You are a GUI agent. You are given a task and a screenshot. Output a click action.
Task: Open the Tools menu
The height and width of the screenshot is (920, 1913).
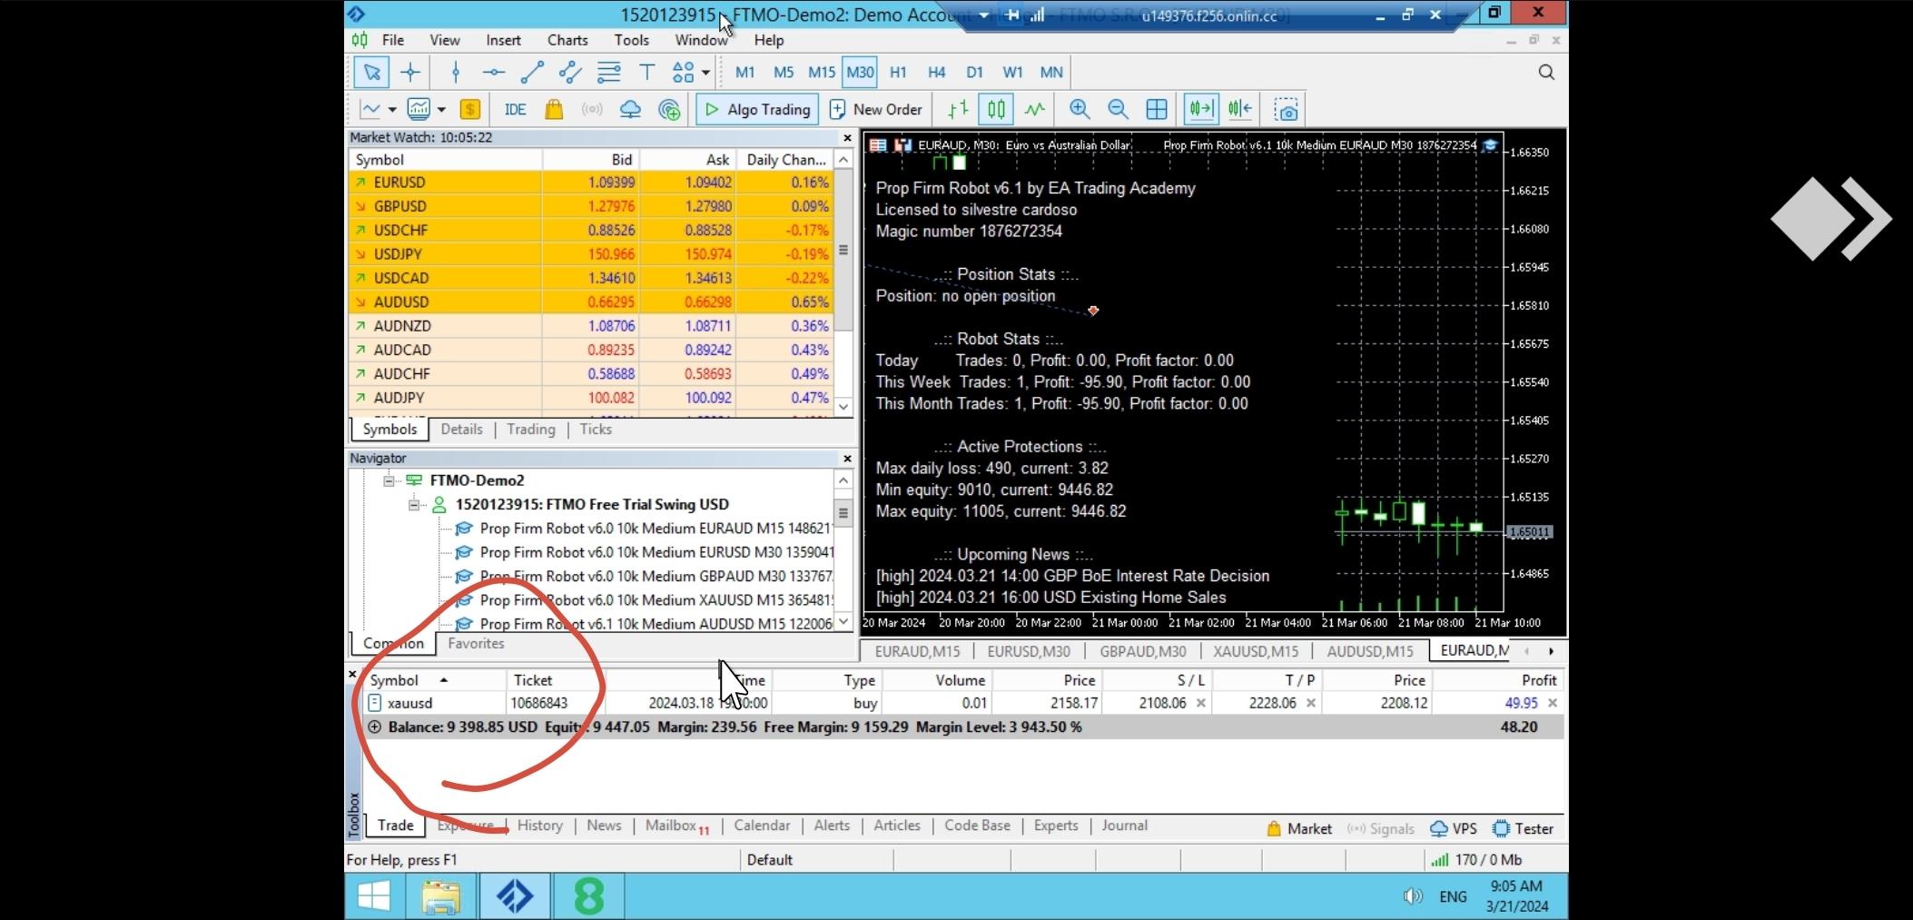point(631,41)
